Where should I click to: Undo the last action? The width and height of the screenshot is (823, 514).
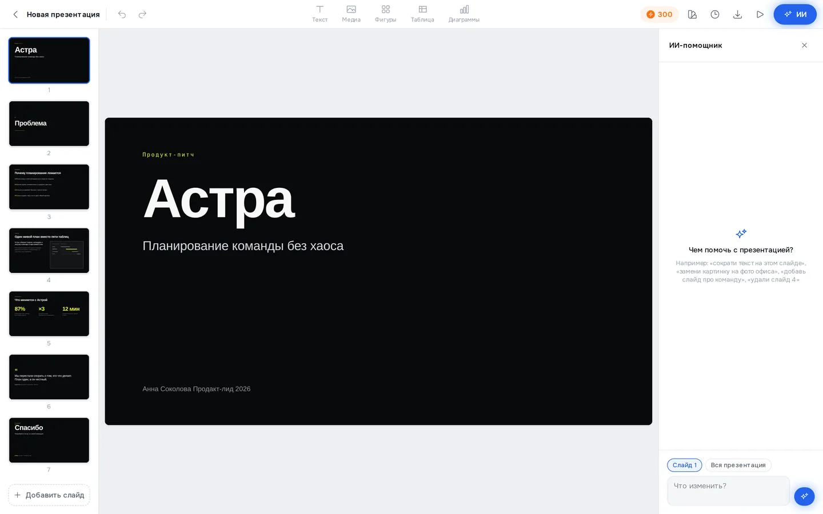pos(122,14)
